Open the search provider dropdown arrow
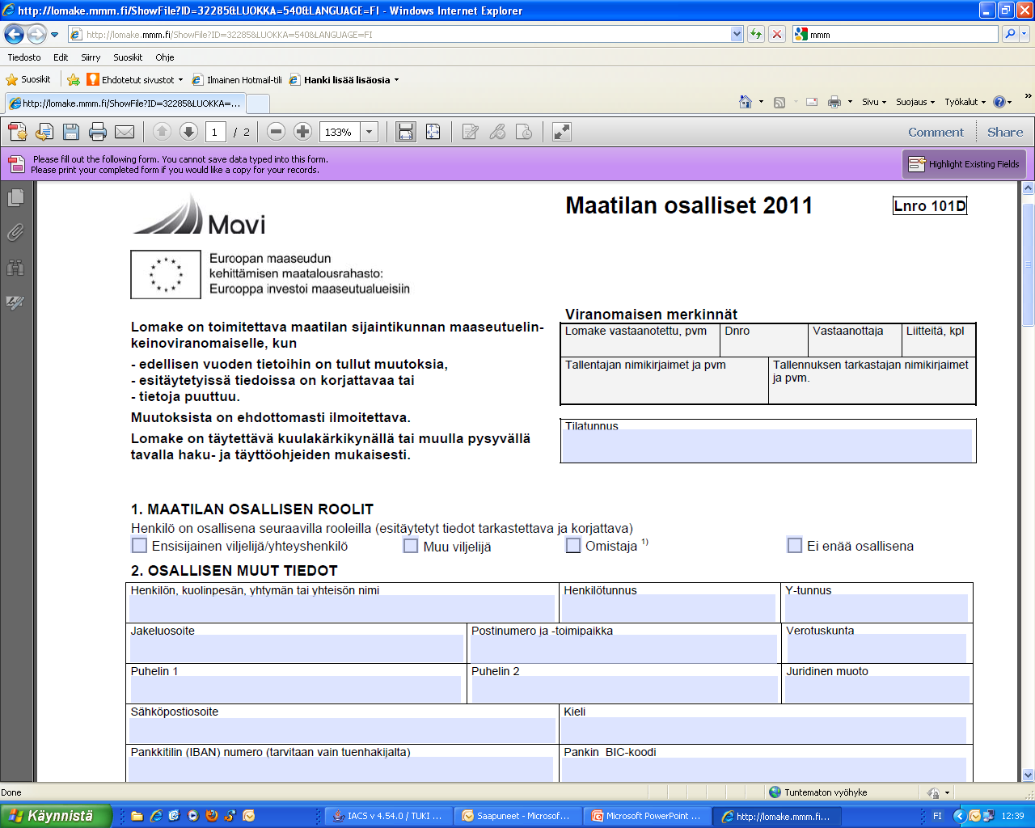 click(1024, 34)
